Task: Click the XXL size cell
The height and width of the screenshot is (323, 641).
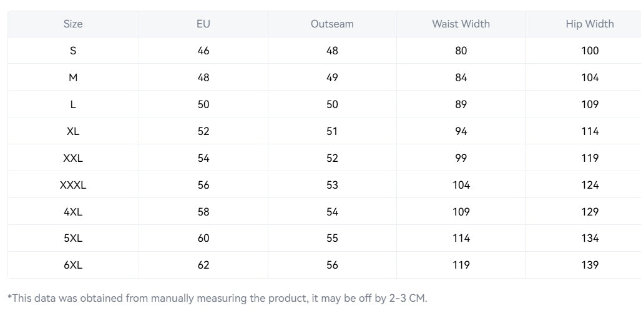Action: click(73, 158)
